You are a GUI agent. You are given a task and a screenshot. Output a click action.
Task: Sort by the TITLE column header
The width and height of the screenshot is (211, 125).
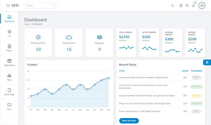(122, 71)
